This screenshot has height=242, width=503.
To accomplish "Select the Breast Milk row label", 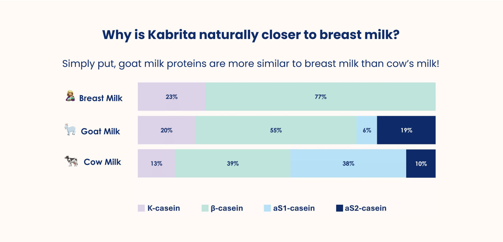I will [x=101, y=98].
